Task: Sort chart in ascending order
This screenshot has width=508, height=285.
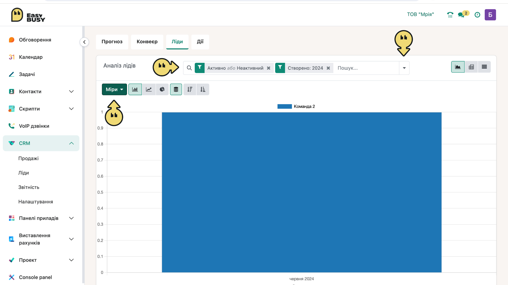Action: click(x=203, y=89)
